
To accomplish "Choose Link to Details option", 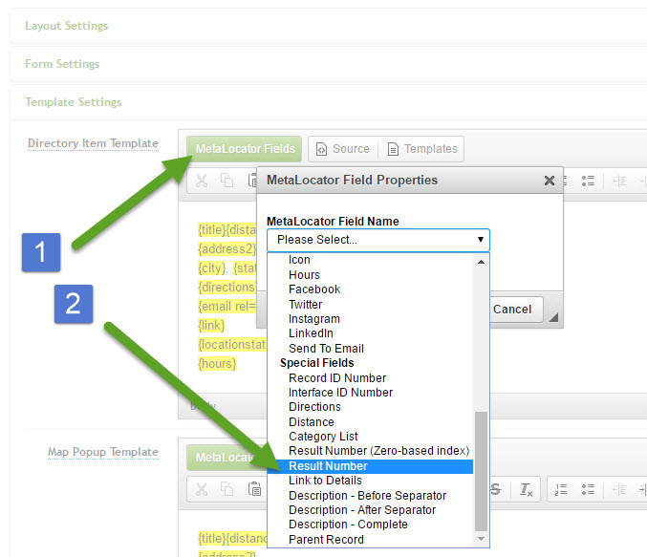I will pyautogui.click(x=325, y=481).
